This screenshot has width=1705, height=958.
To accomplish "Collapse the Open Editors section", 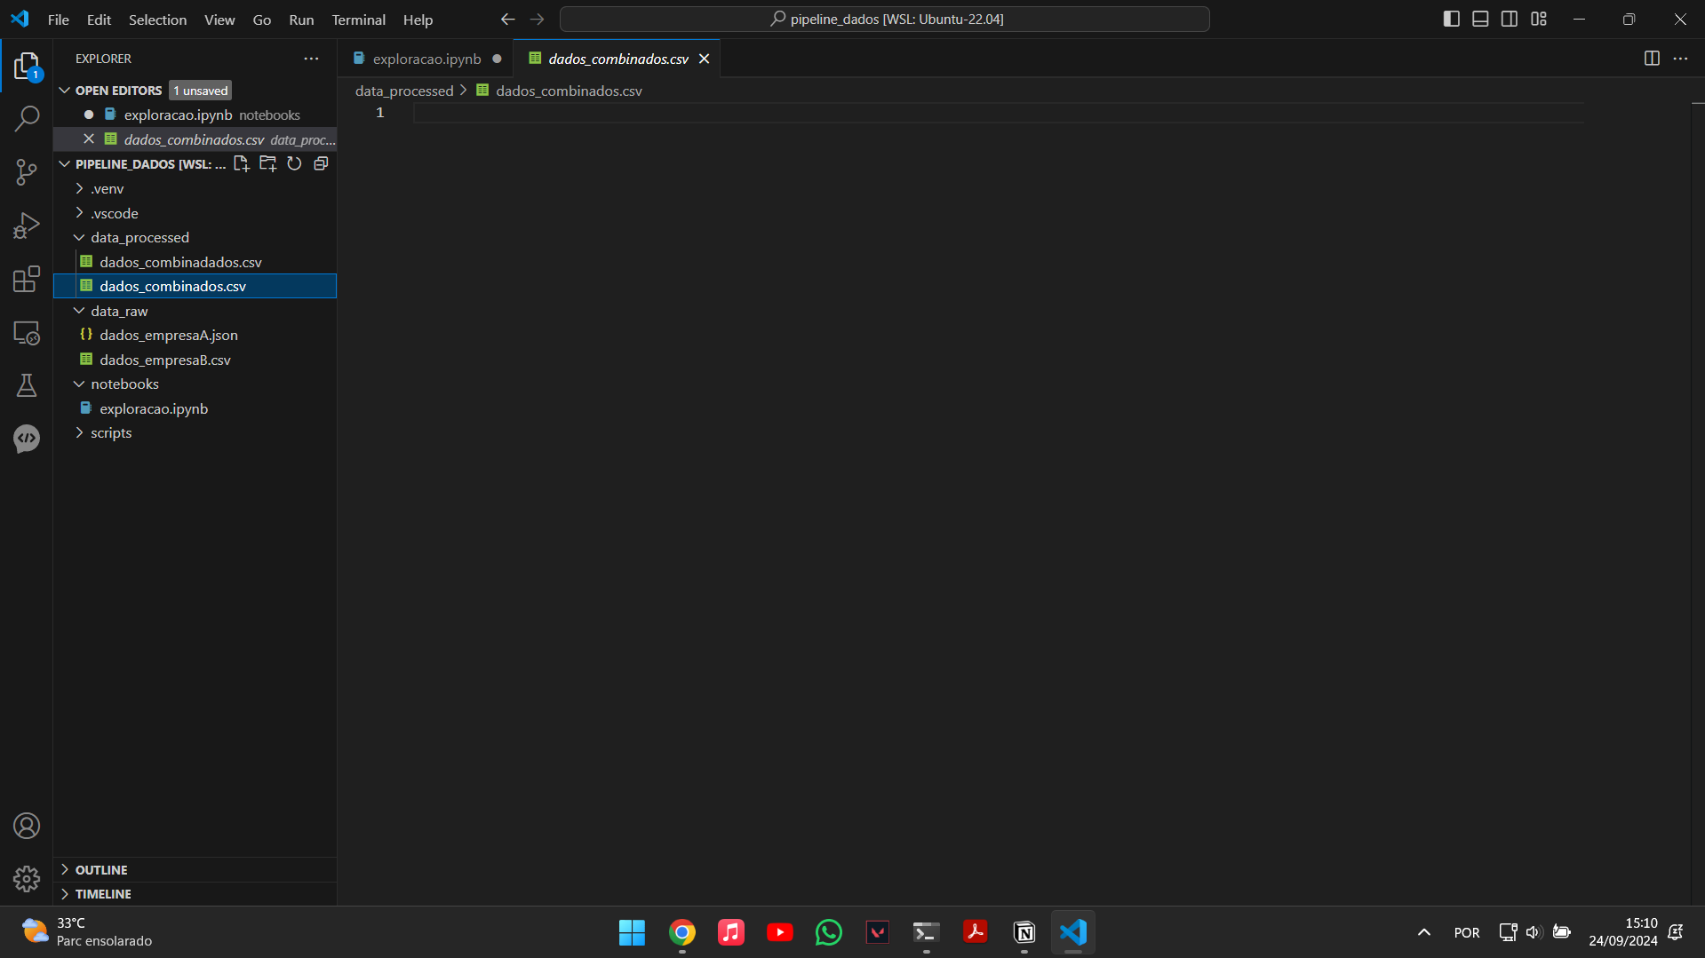I will tap(65, 91).
